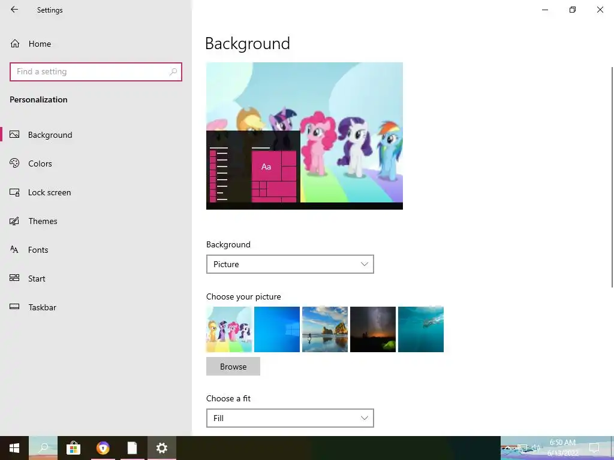Launch Microsoft Store from the taskbar
The image size is (614, 460).
[73, 448]
